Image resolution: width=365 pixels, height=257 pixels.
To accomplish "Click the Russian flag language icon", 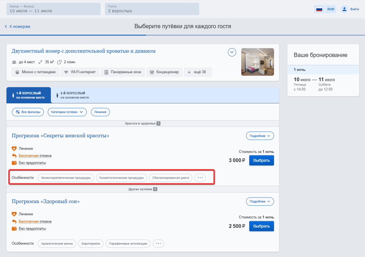I will pyautogui.click(x=319, y=9).
